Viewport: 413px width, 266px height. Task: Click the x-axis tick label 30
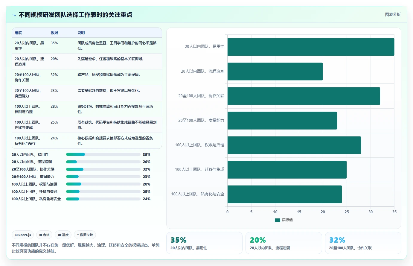(x=371, y=212)
